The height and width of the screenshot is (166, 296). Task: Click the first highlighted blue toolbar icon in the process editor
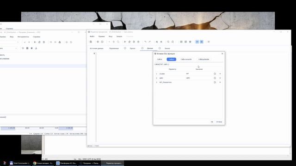(x=197, y=42)
